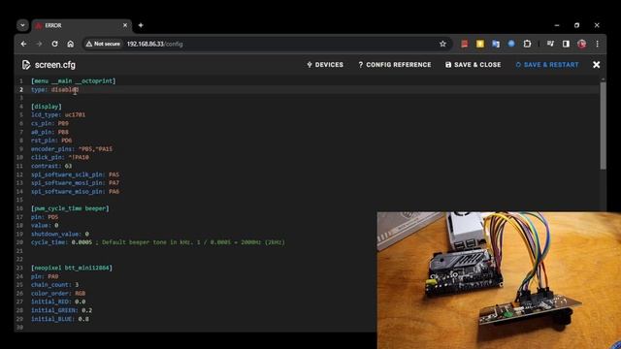Open the yellow extension icon

click(x=480, y=44)
